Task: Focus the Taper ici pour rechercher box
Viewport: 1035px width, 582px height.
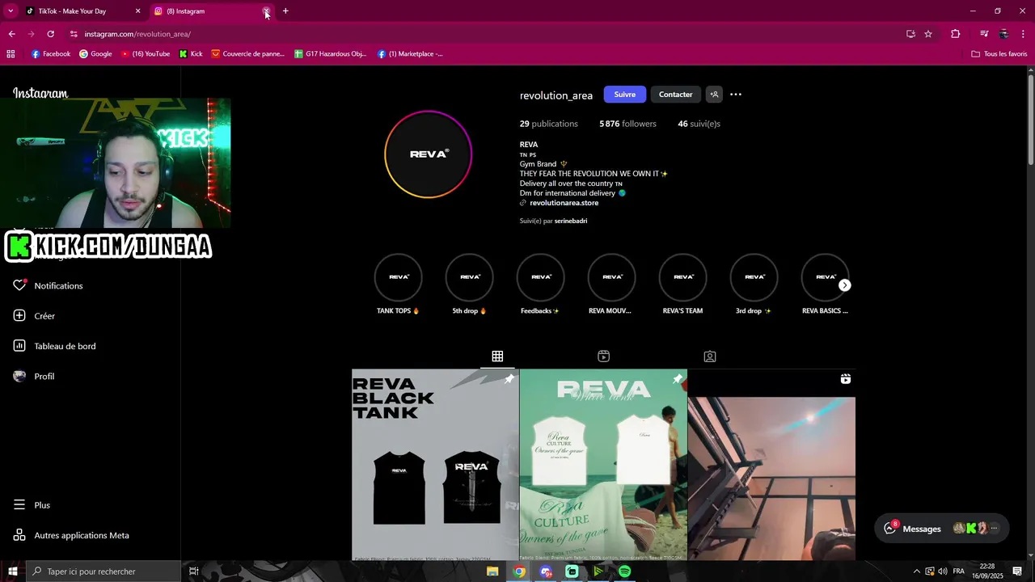Action: 103,571
